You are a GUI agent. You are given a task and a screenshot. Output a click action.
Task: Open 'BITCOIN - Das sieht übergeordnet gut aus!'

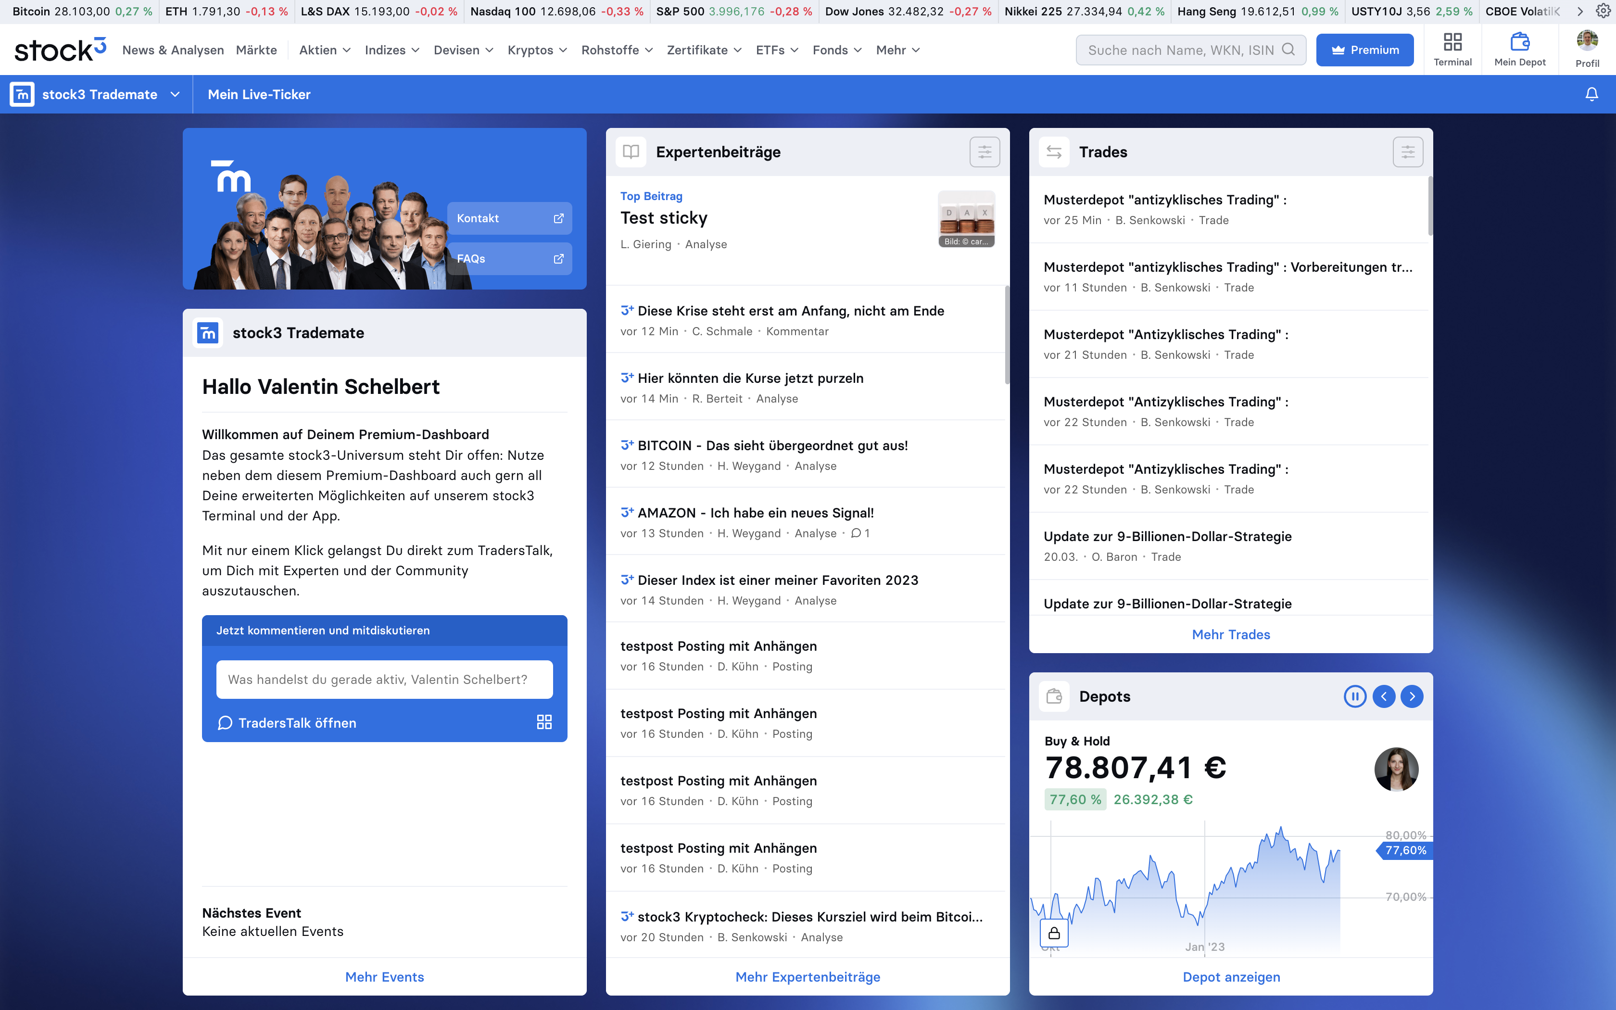point(772,445)
